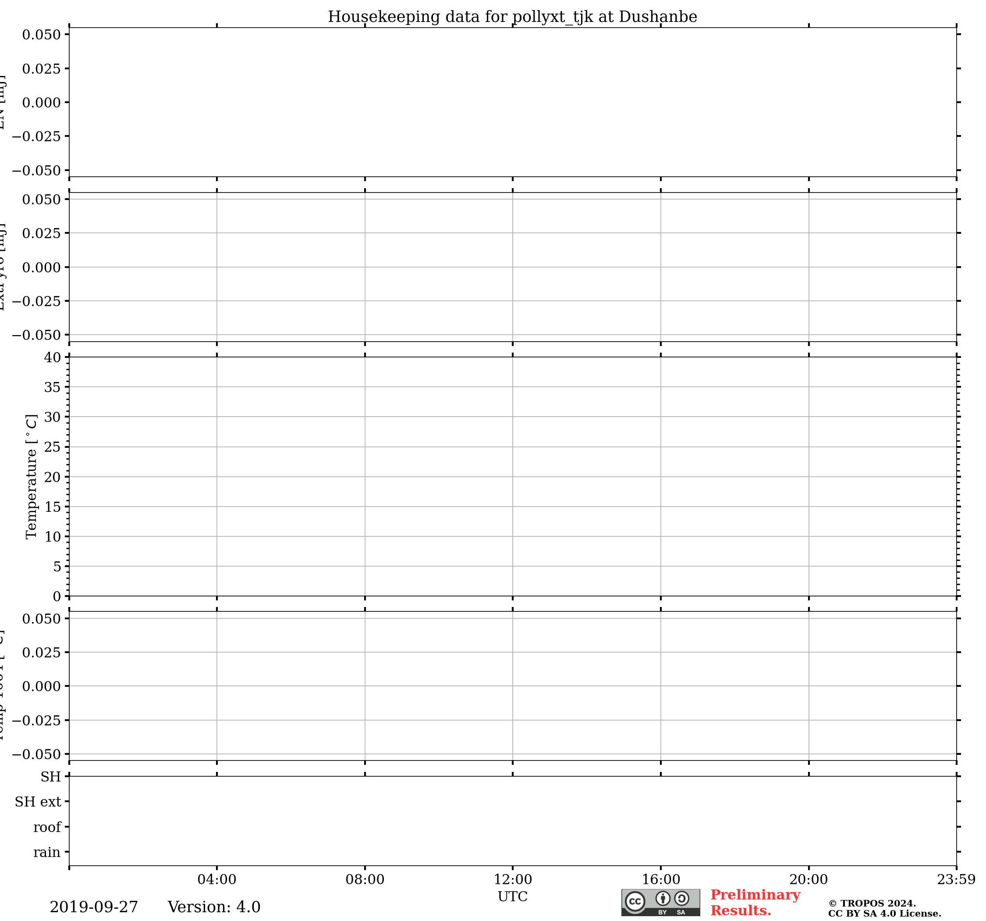Click the plot title mentioning Dushanbe

[512, 17]
